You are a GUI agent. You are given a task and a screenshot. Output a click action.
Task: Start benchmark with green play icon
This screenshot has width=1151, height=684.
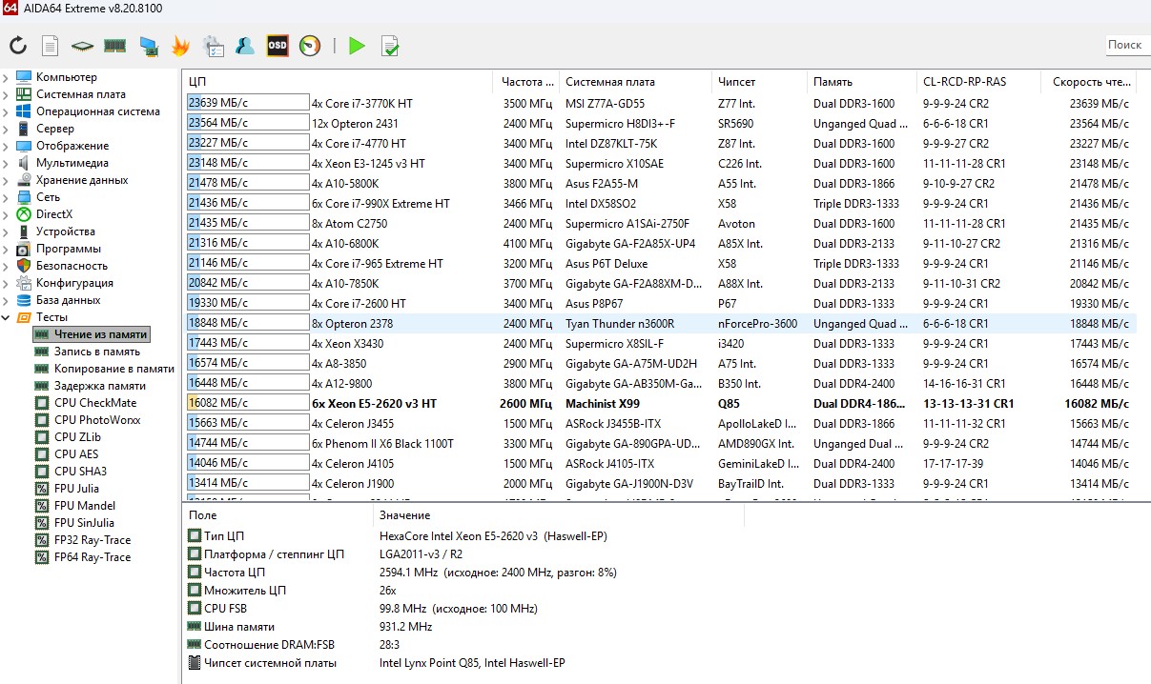pos(357,45)
